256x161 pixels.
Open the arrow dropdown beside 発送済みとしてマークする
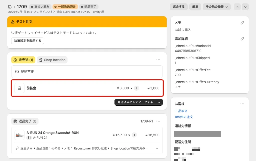tap(159, 102)
